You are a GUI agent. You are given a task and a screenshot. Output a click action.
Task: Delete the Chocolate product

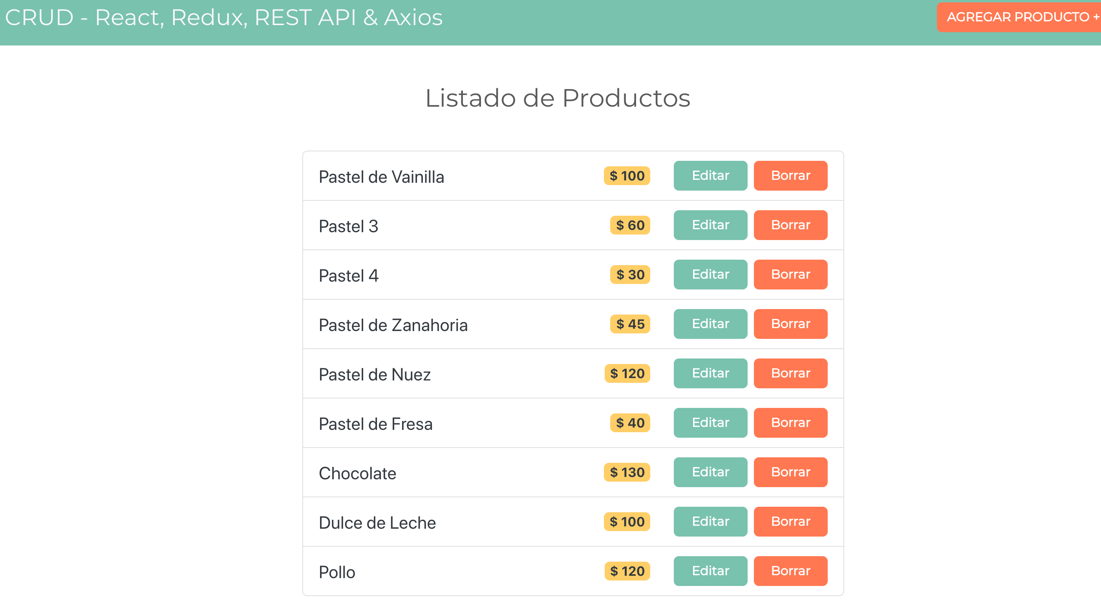coord(790,472)
